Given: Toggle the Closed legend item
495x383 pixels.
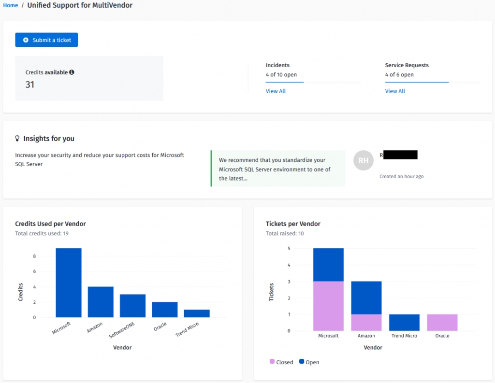Looking at the screenshot, I should coord(281,362).
